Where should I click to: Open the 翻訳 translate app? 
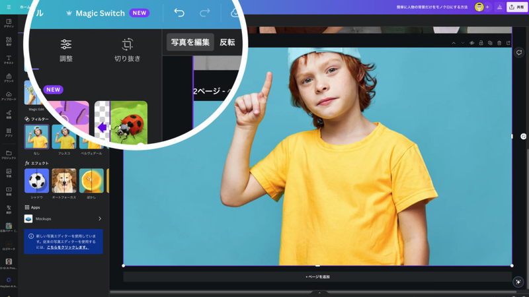[9, 209]
